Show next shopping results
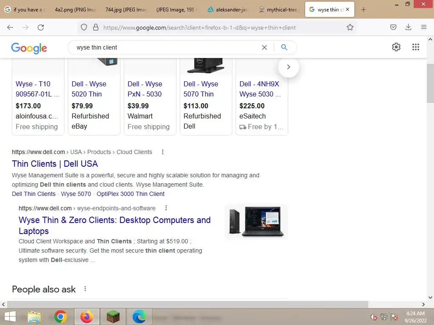Screen dimensions: 434x325 tap(288, 67)
